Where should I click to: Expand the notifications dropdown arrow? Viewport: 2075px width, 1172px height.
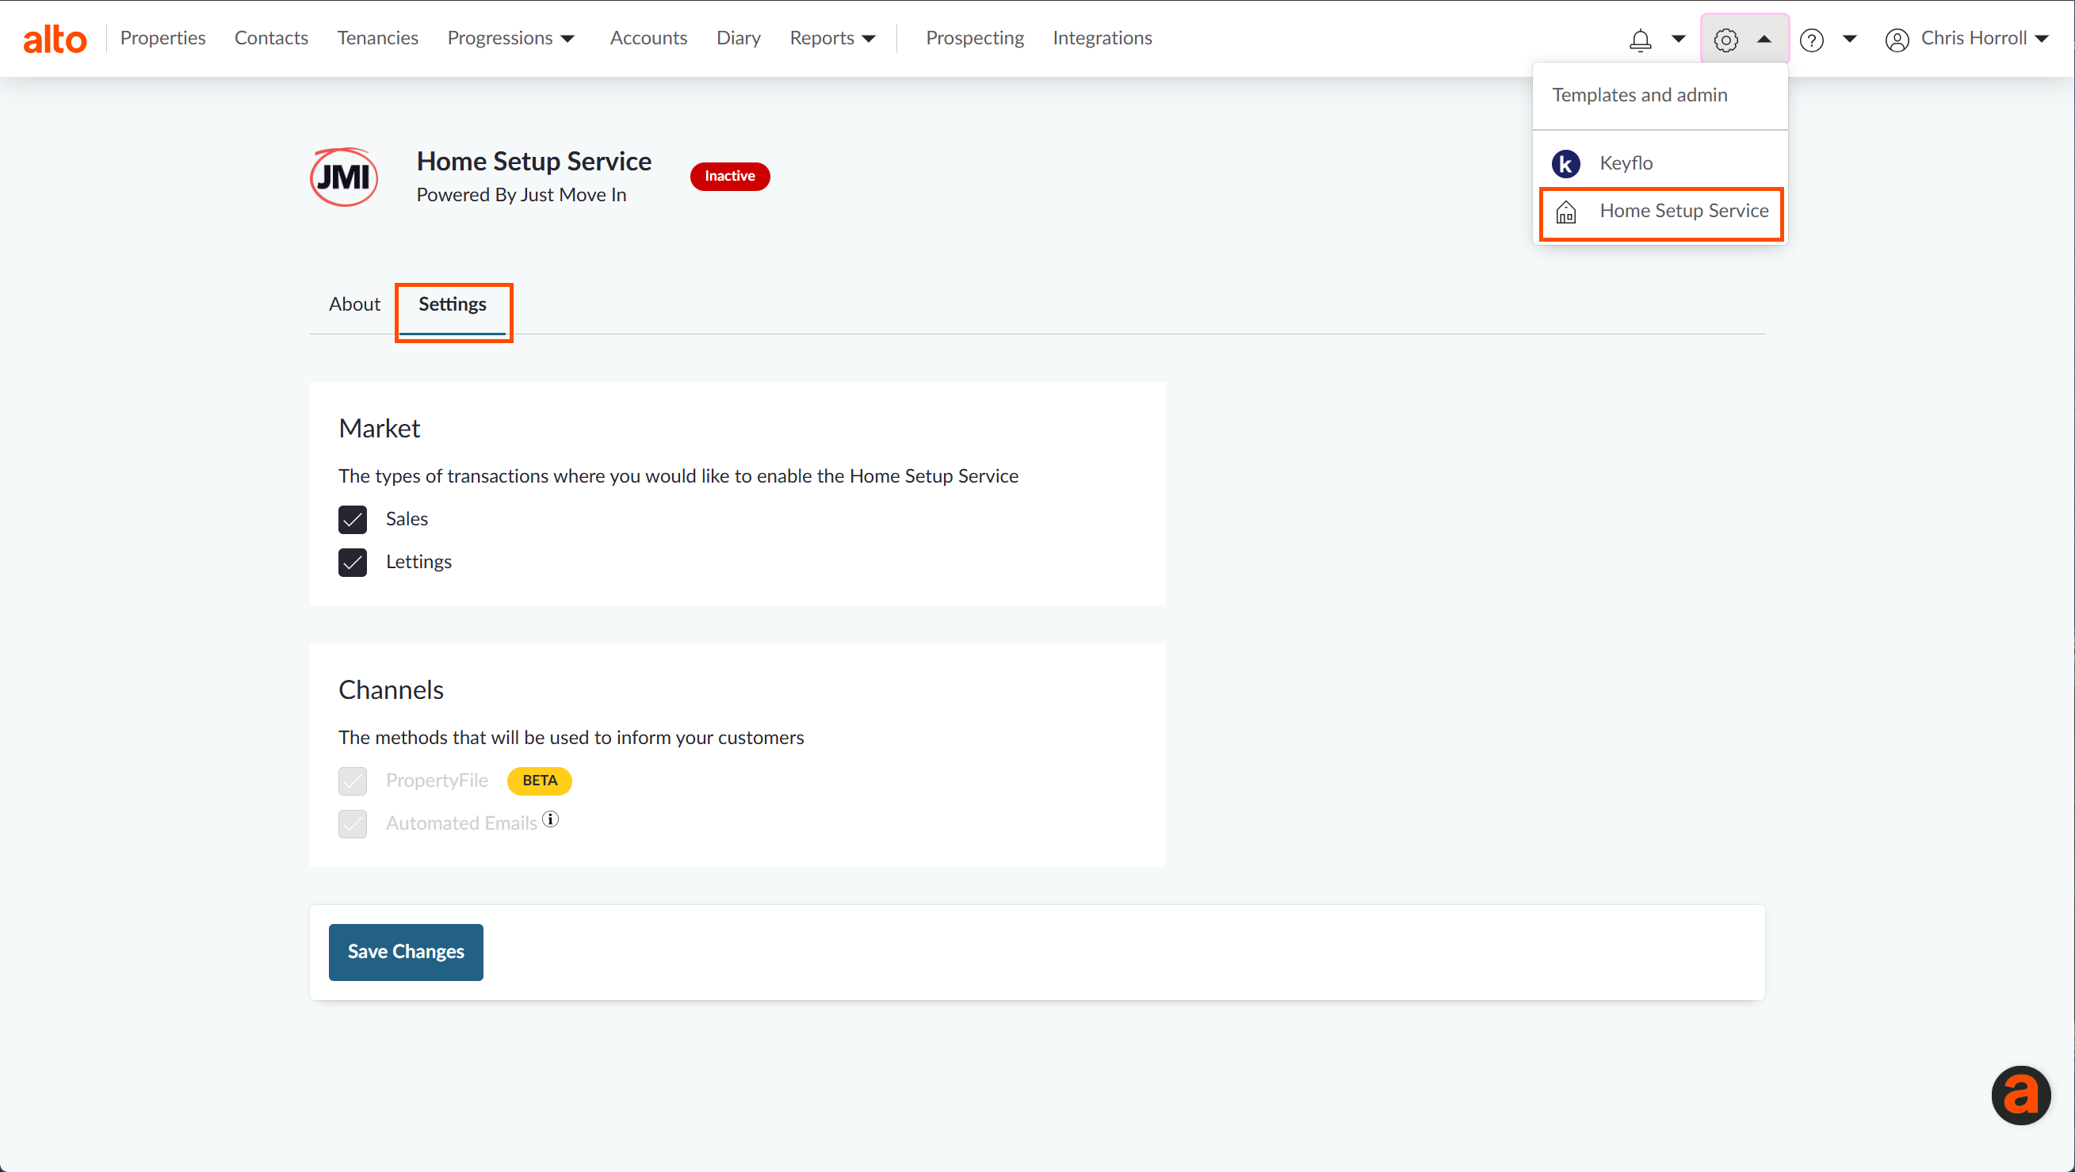pos(1679,39)
